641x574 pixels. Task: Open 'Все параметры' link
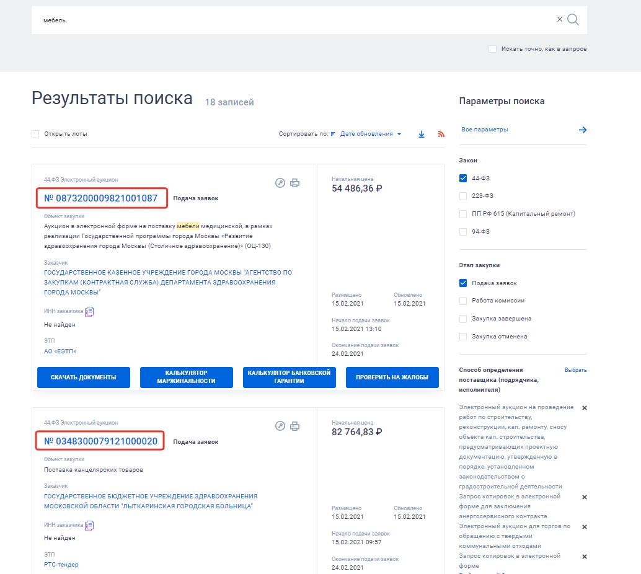(x=484, y=129)
